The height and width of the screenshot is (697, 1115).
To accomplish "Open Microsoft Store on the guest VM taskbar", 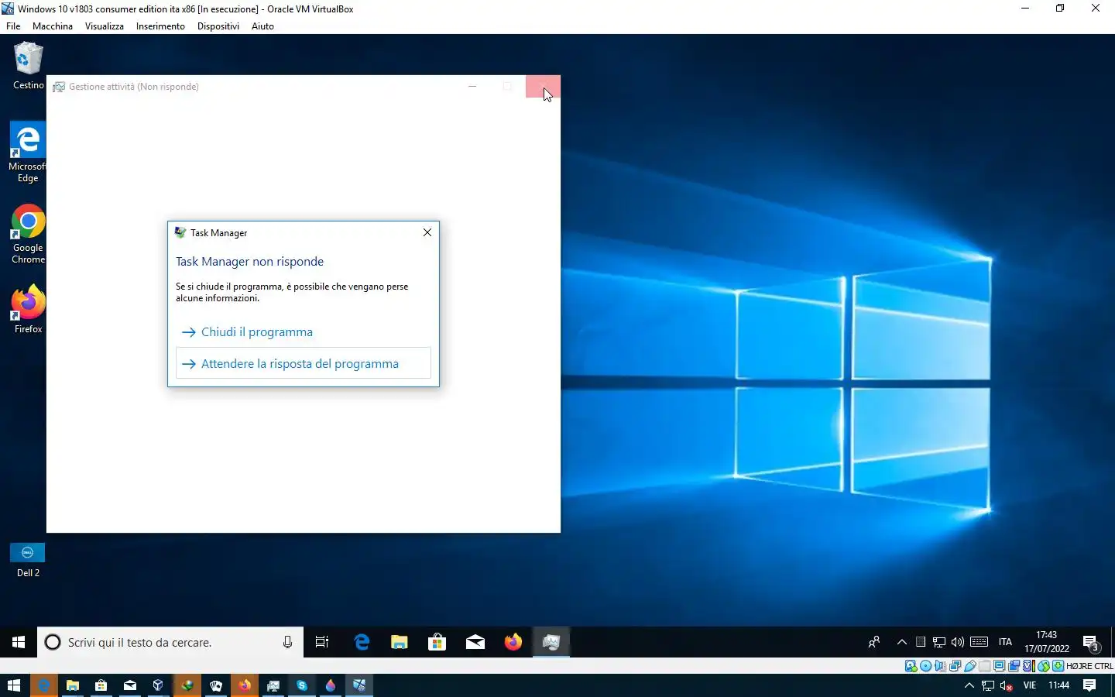I will tap(437, 642).
